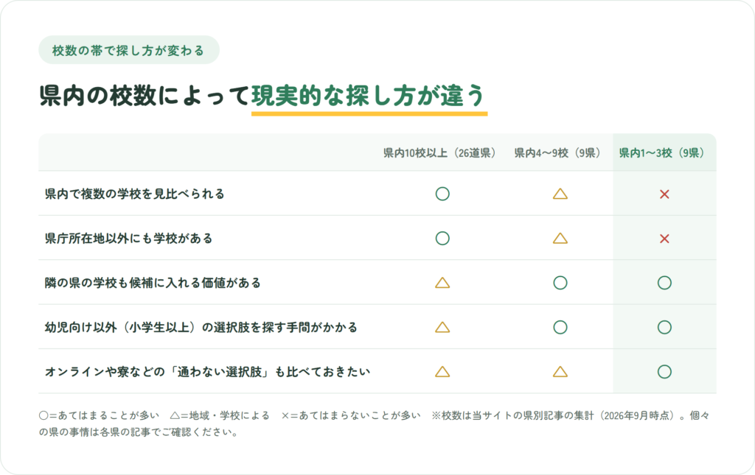Screen dimensions: 755x475
Task: Click row label 幼児向け以外（小学生以上）の選択肢を探す手間がかかる
Action: coord(201,328)
